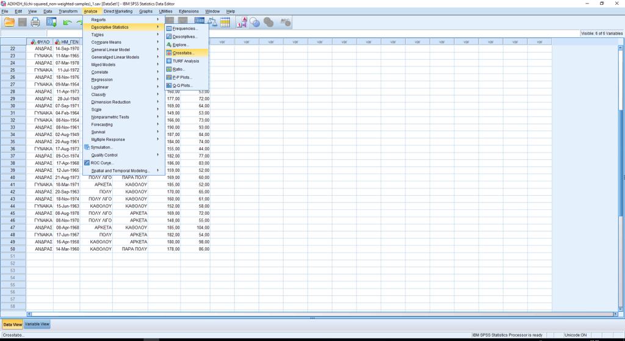The width and height of the screenshot is (625, 341).
Task: Select Dimension Reduction menu item
Action: point(123,102)
